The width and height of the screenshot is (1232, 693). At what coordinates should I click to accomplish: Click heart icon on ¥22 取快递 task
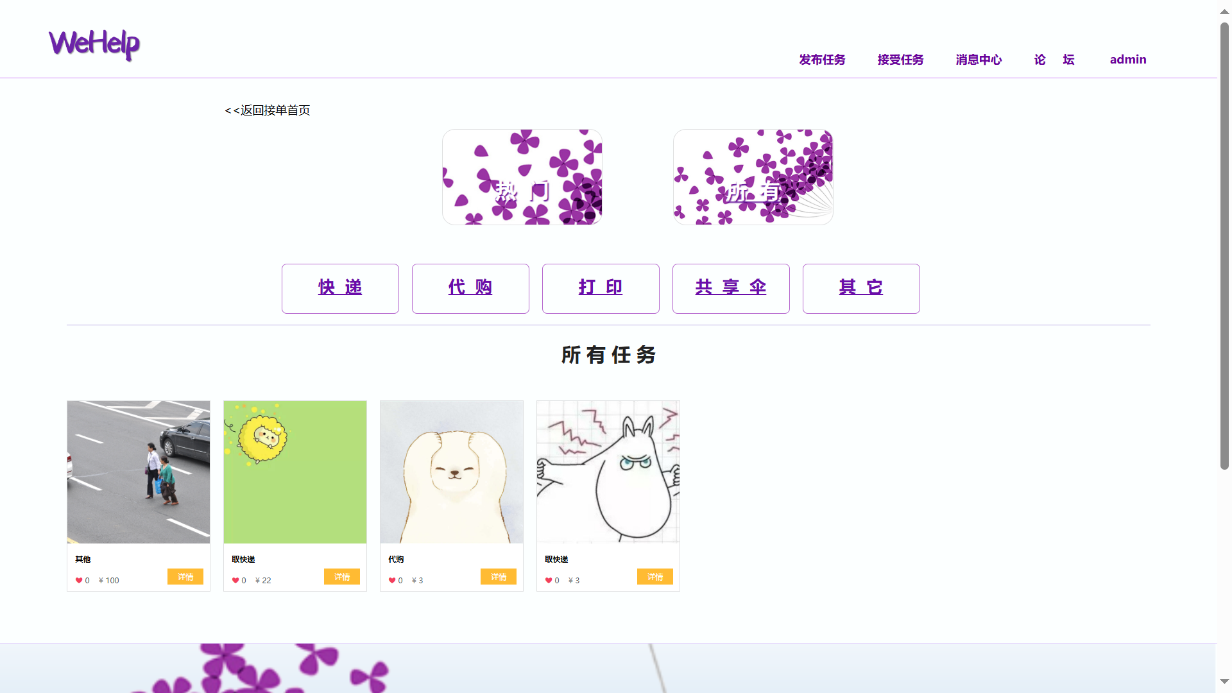click(x=235, y=581)
